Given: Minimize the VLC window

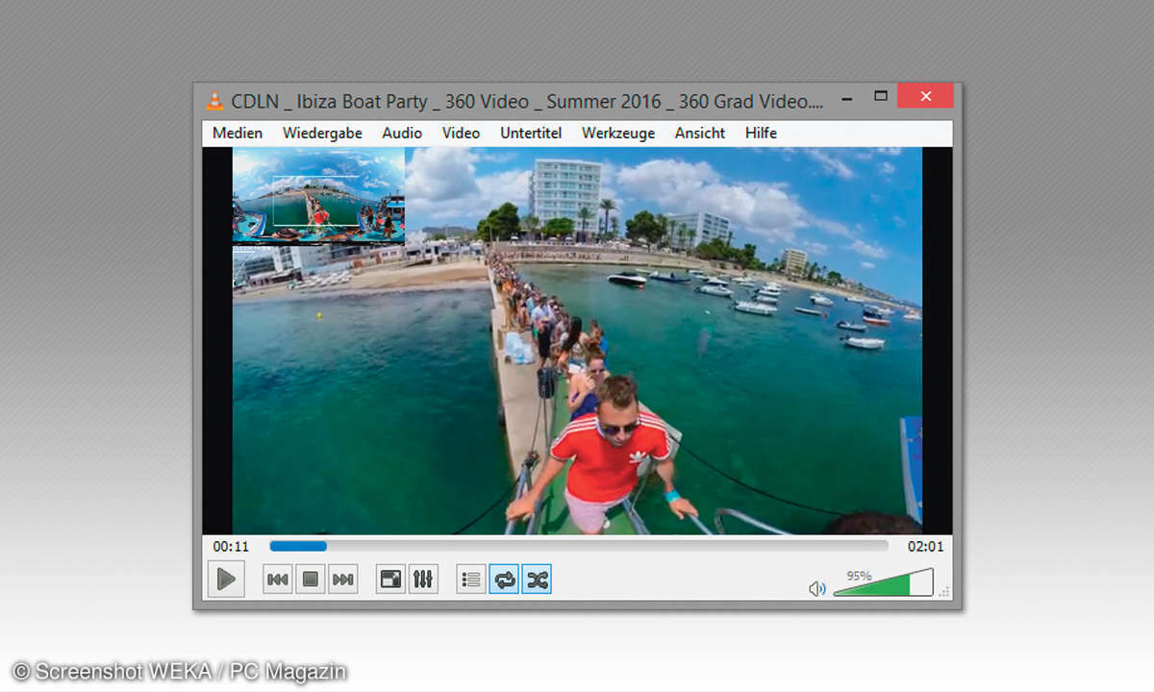Looking at the screenshot, I should pyautogui.click(x=846, y=97).
